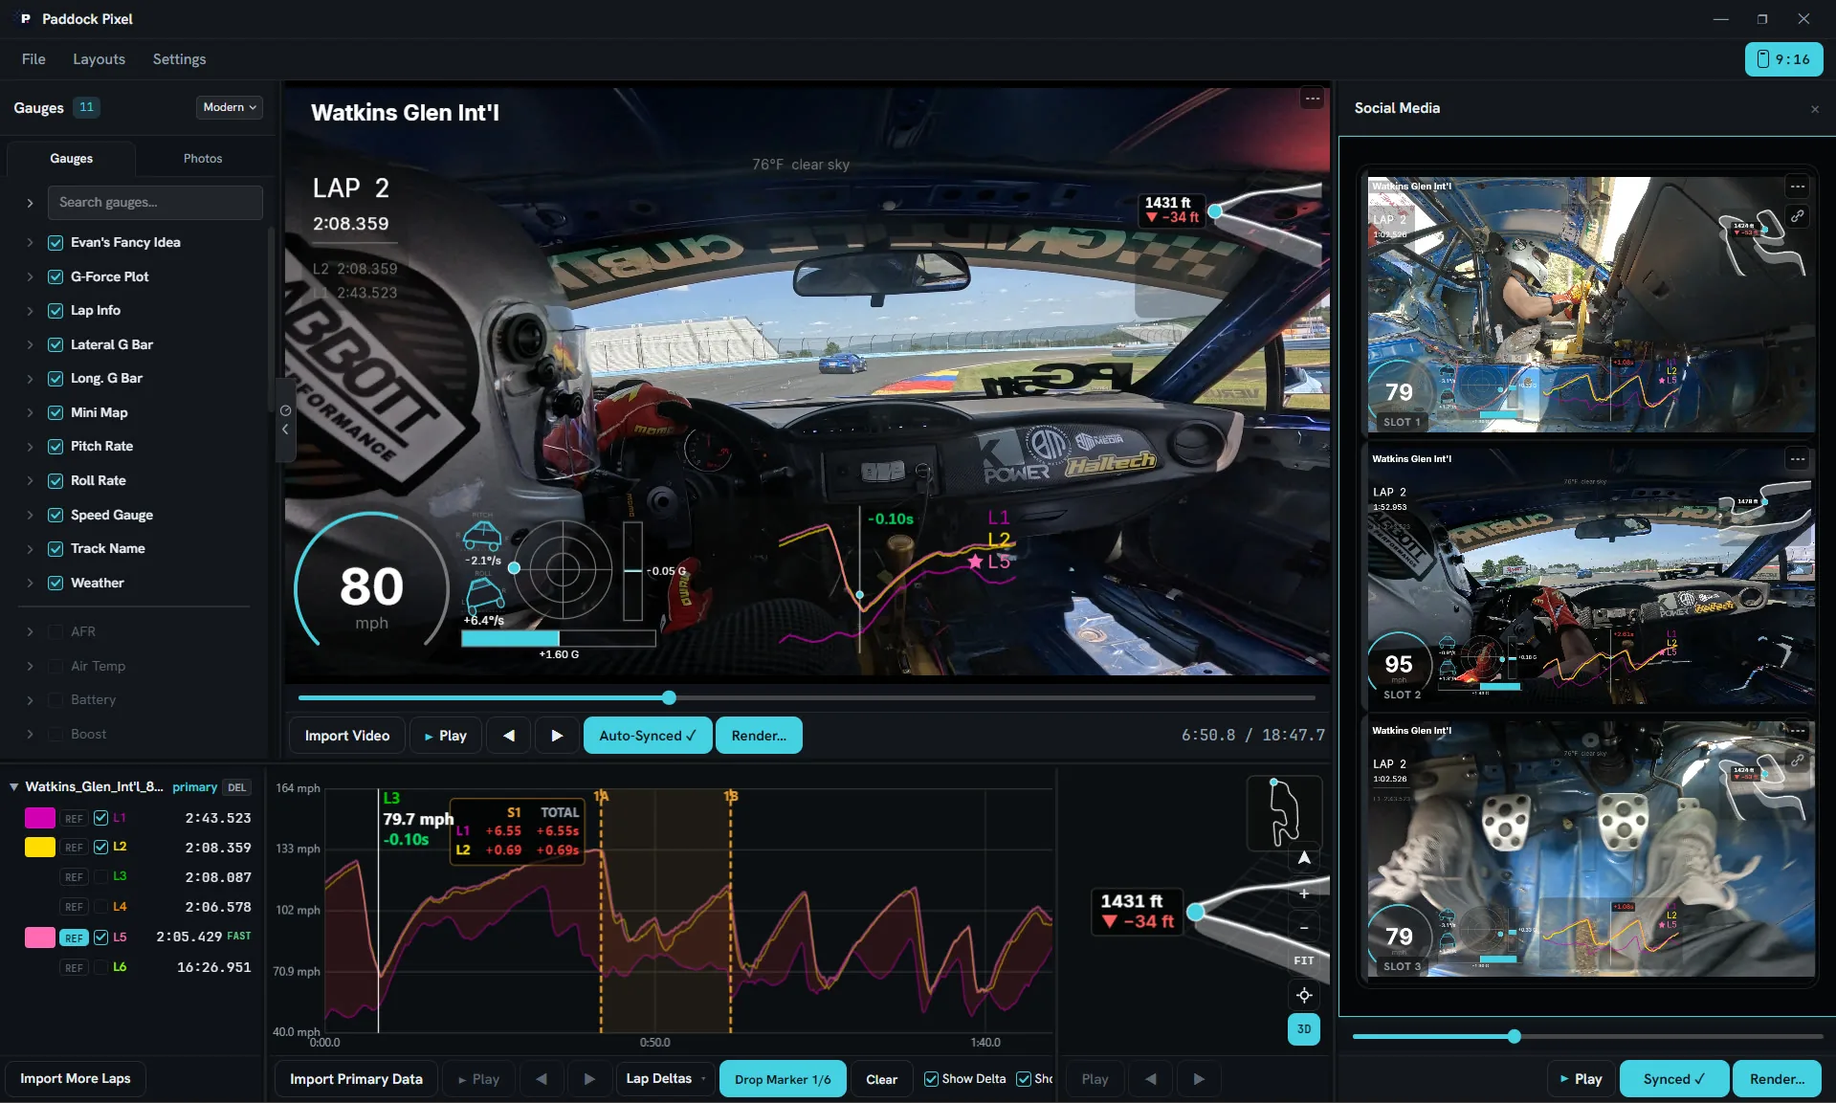This screenshot has height=1103, width=1836.
Task: Click link icon on Slot 1 thumbnail
Action: (1798, 216)
